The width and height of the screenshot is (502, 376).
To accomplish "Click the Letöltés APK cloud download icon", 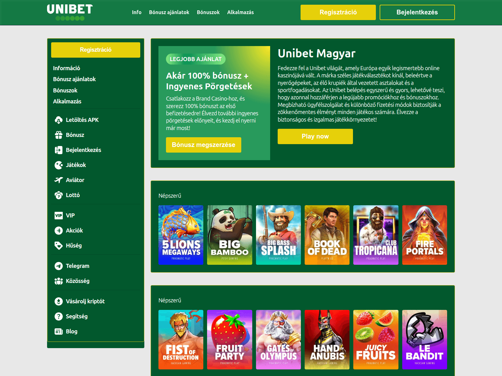I will coord(59,120).
